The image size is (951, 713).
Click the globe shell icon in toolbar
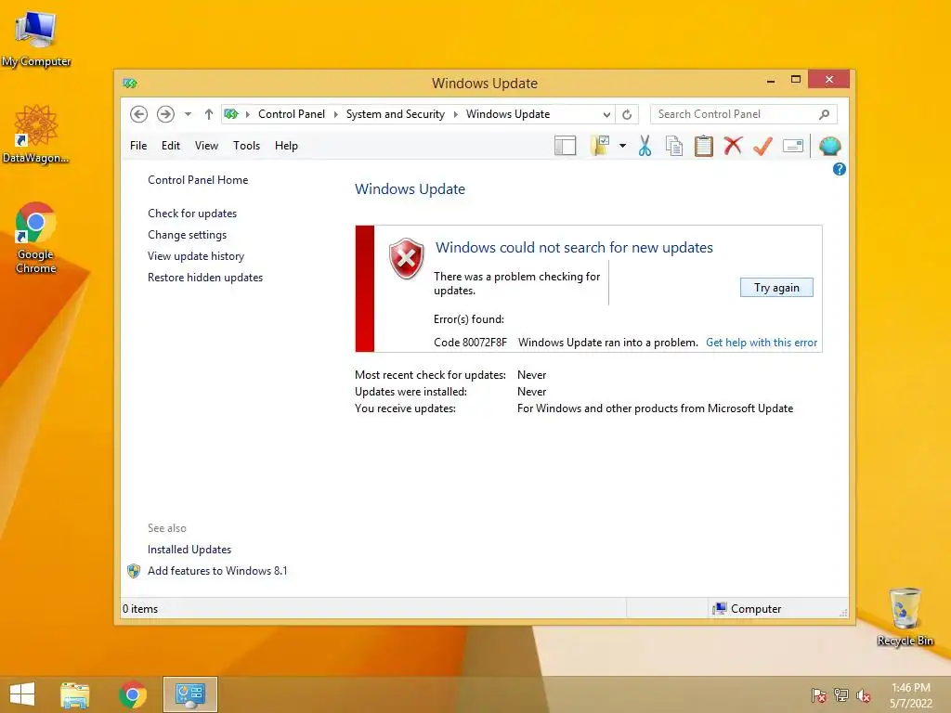click(x=829, y=146)
